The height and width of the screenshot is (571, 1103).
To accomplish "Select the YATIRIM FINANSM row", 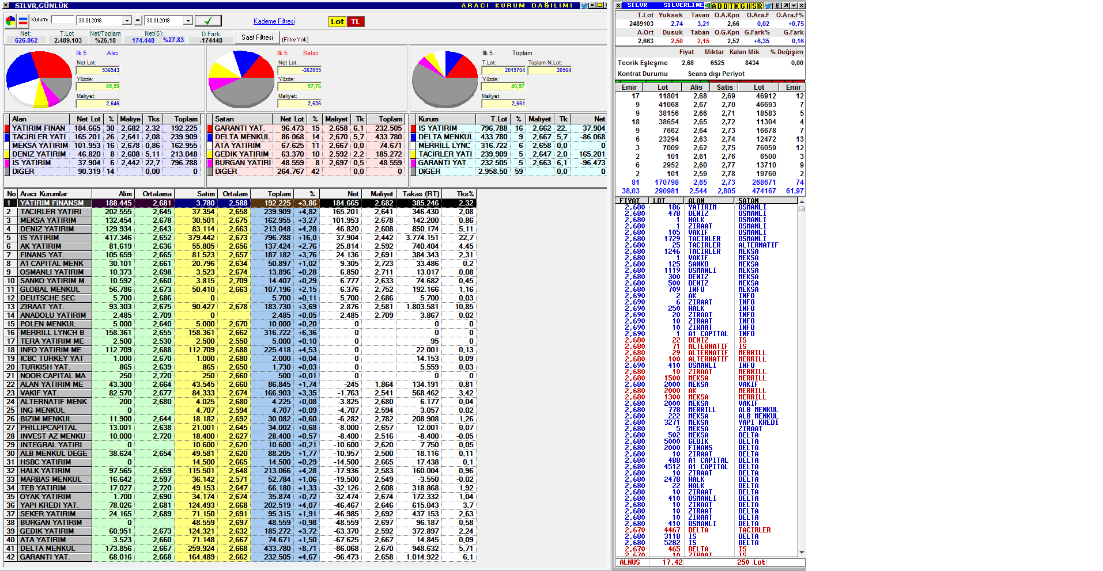I will click(x=240, y=203).
